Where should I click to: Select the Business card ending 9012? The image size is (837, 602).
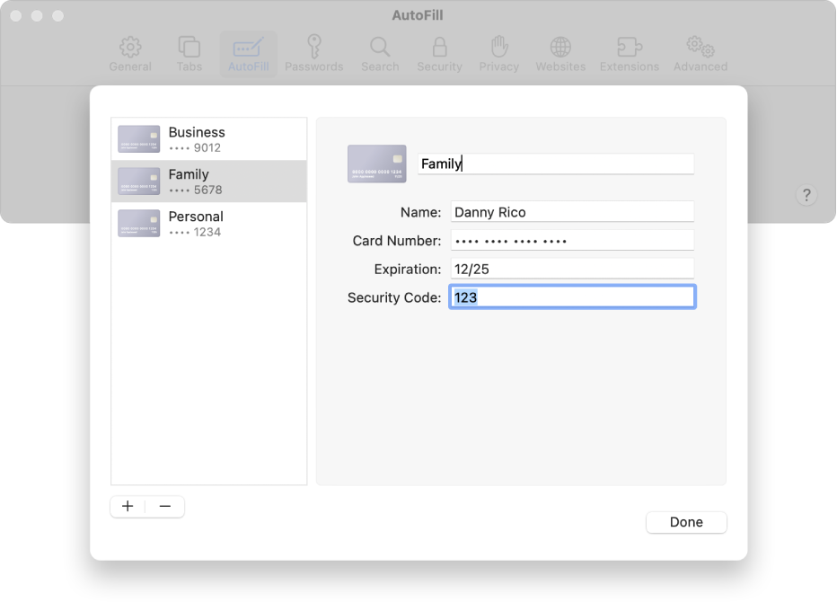pyautogui.click(x=208, y=139)
